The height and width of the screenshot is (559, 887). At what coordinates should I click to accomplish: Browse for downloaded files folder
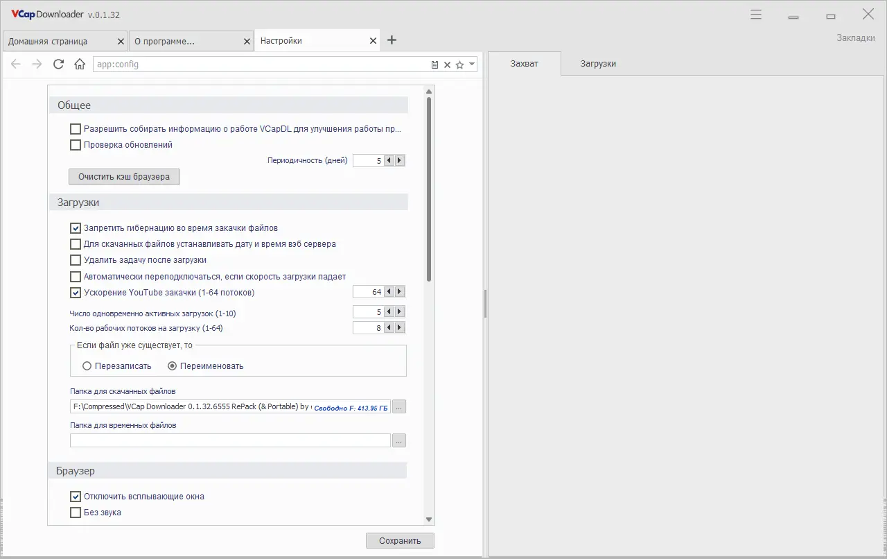click(x=399, y=407)
